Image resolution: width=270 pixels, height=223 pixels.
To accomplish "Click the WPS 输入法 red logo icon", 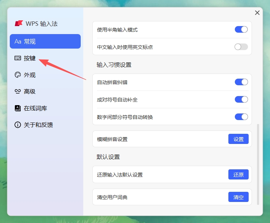I will (x=19, y=23).
